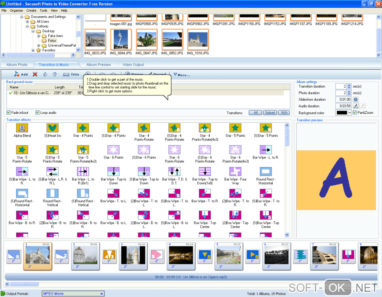The width and height of the screenshot is (382, 297).
Task: Select the (S)Heart Iris transition
Action: pos(53,128)
